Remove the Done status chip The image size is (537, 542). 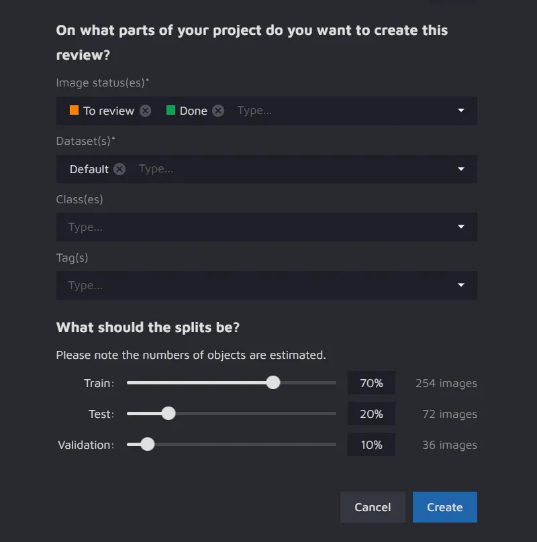(218, 111)
